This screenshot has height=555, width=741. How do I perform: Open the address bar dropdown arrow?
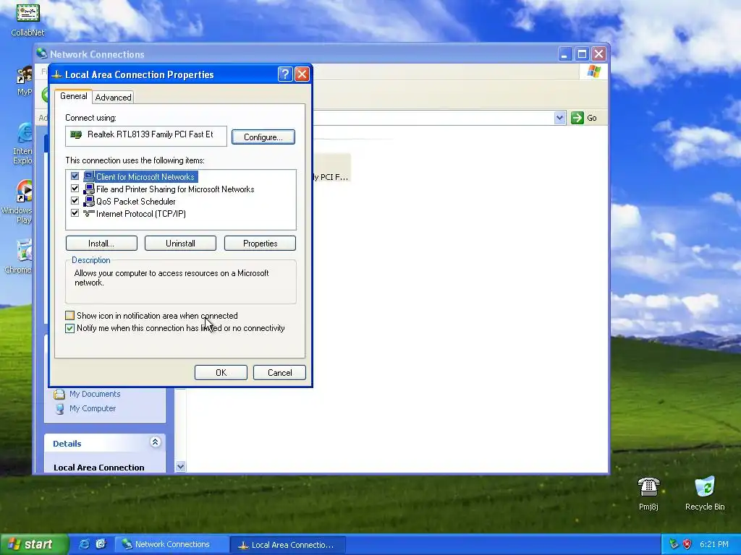point(559,118)
